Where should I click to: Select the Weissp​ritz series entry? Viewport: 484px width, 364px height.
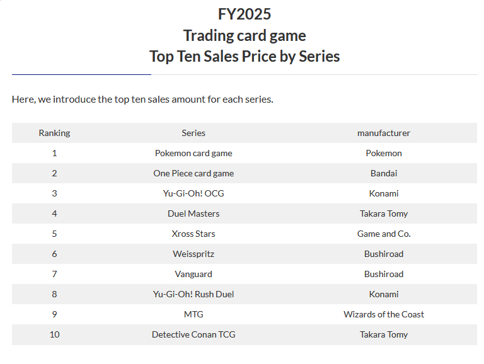[x=193, y=254]
